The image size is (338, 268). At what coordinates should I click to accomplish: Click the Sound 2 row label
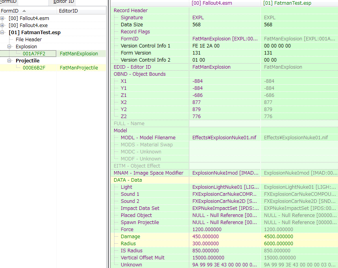pos(130,201)
